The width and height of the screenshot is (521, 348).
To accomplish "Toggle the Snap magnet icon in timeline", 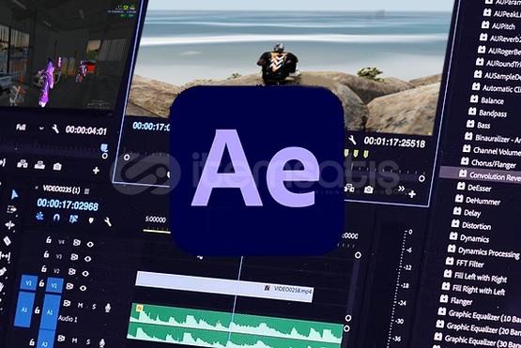I will 56,218.
